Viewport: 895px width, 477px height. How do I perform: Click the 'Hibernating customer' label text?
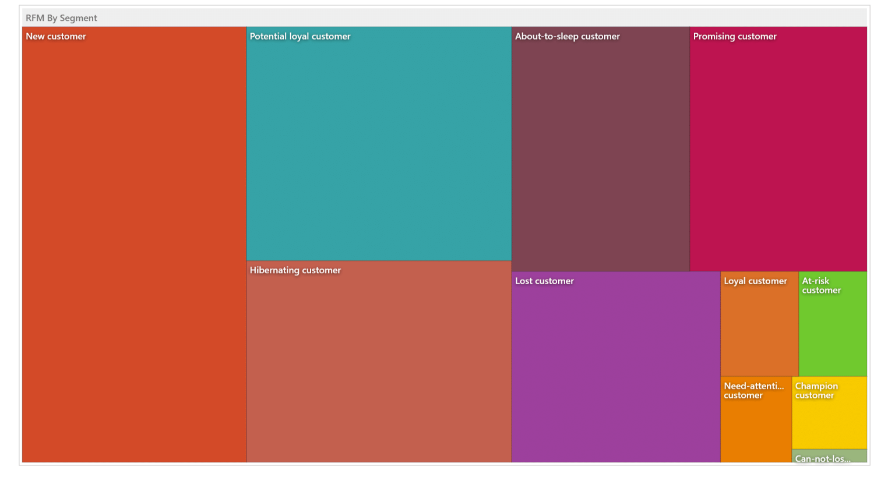[x=295, y=270]
